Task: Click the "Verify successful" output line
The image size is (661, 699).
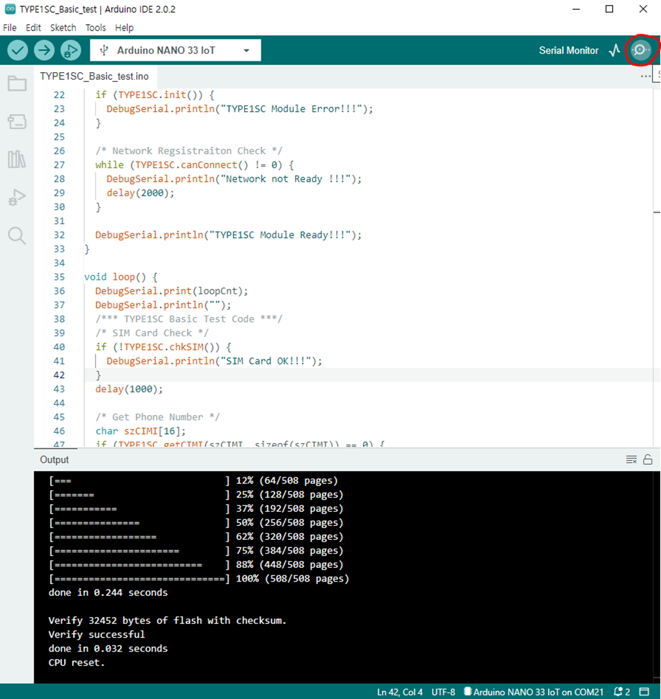Action: pos(97,634)
